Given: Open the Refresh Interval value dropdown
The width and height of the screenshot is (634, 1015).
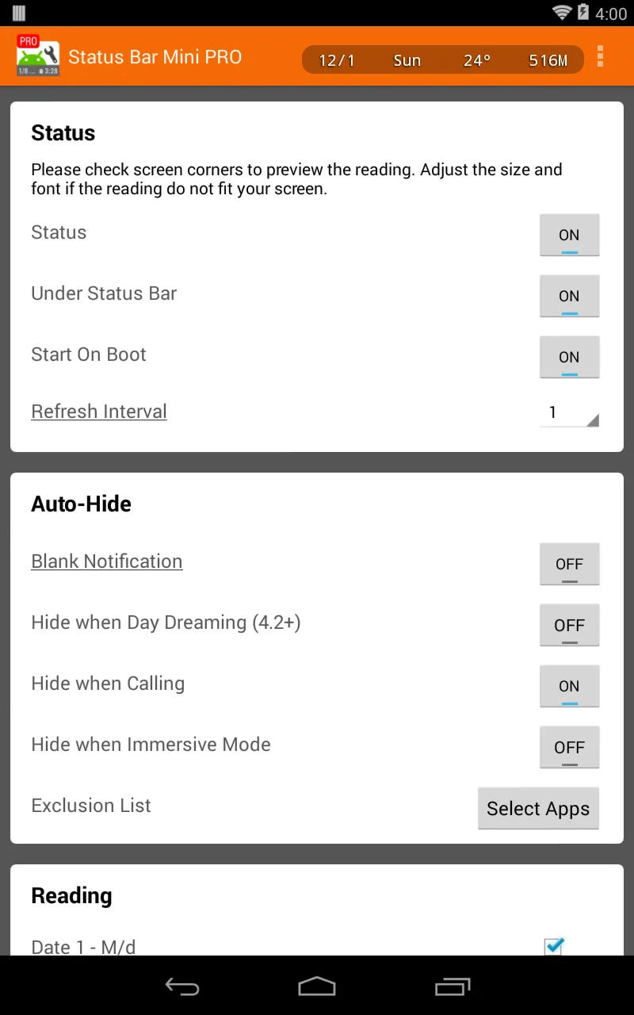Looking at the screenshot, I should point(569,412).
